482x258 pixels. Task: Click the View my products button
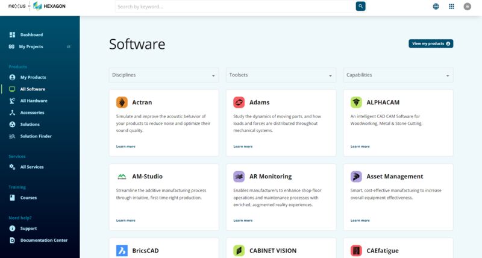(x=431, y=43)
